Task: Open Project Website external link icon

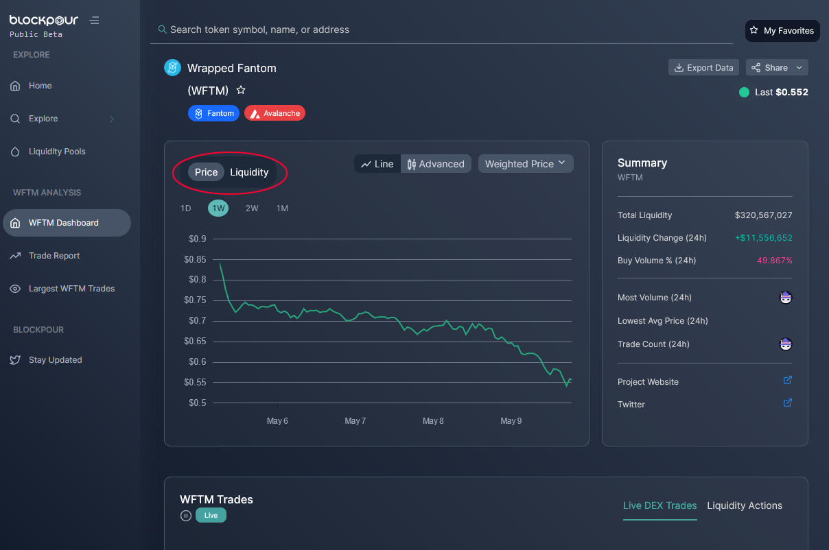Action: [x=788, y=381]
